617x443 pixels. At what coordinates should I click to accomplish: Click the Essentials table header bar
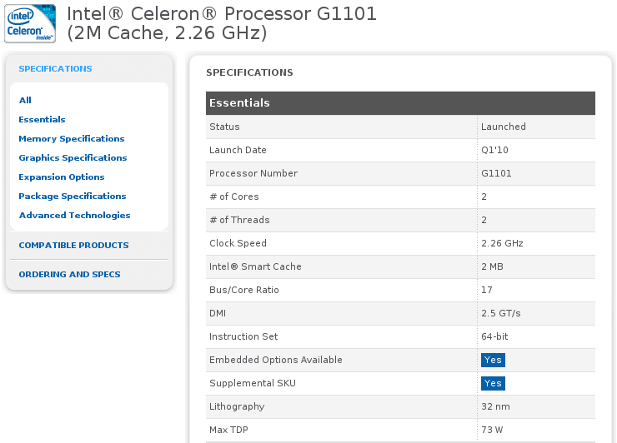[x=400, y=103]
